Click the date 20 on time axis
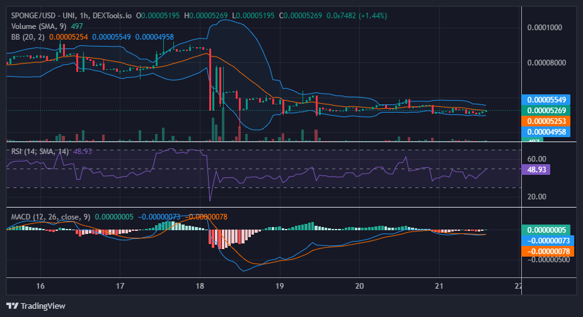The width and height of the screenshot is (583, 317). [359, 286]
